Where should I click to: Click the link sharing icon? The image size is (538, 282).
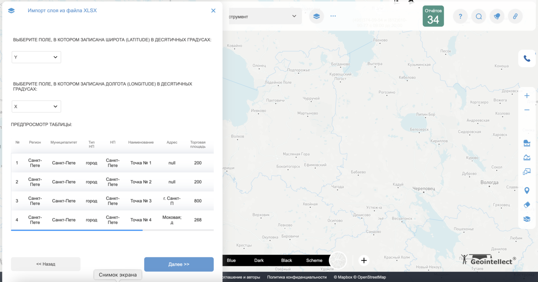(x=515, y=16)
